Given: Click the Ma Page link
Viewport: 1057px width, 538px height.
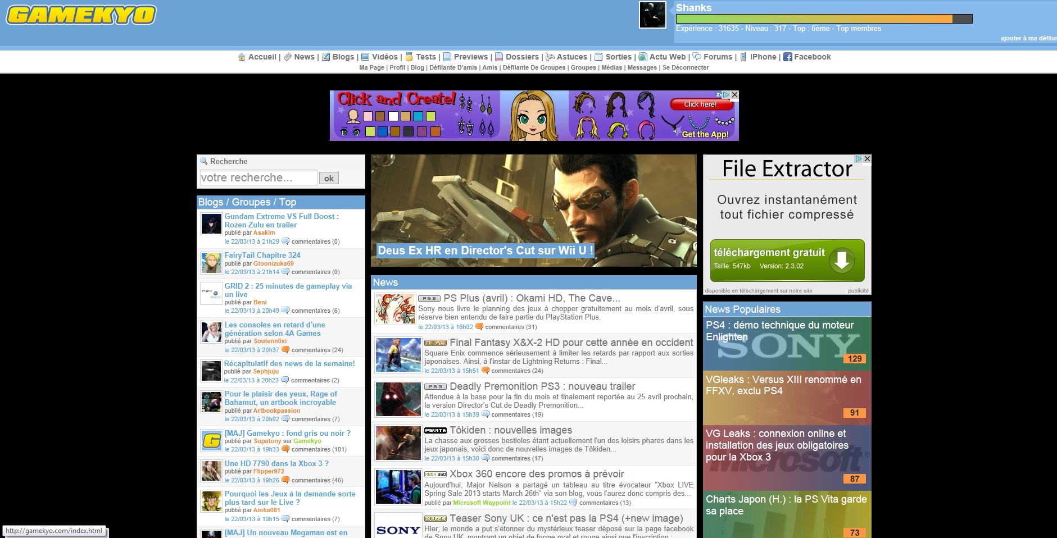Looking at the screenshot, I should 371,67.
